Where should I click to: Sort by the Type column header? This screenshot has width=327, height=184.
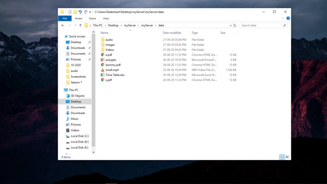click(x=195, y=33)
